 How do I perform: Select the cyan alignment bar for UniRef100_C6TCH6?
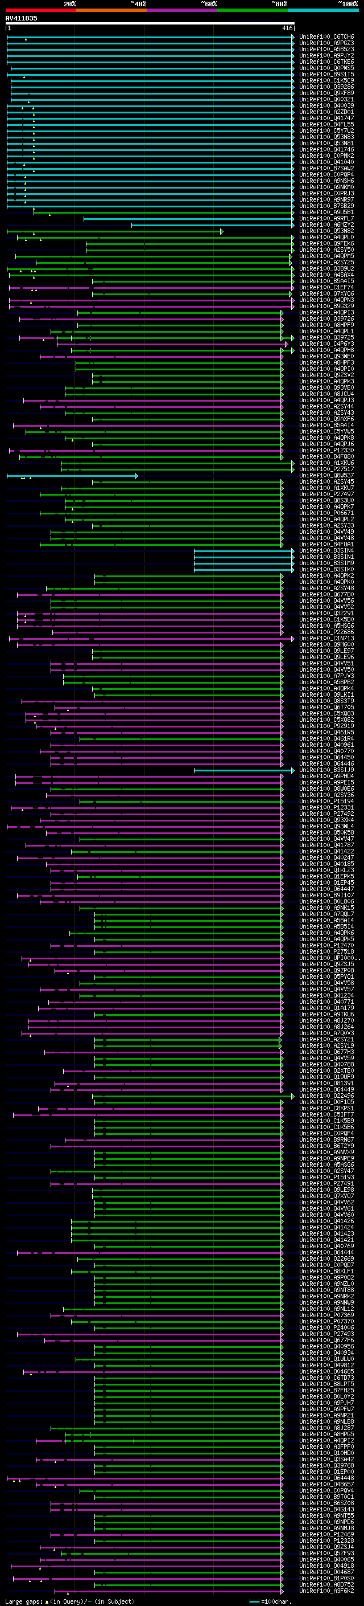coord(150,38)
